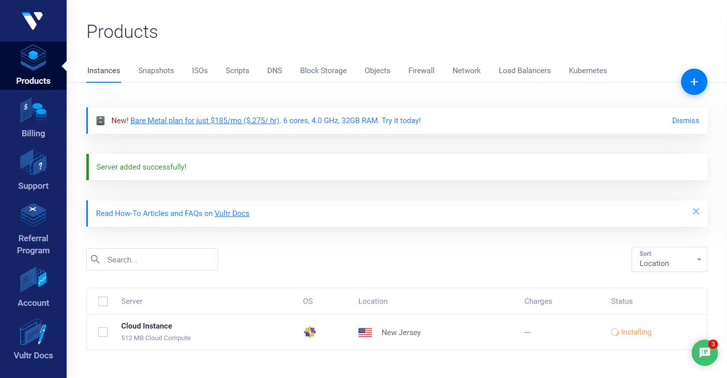Check the Cloud Instance row checkbox
Screen dimensions: 727x378
coord(103,332)
